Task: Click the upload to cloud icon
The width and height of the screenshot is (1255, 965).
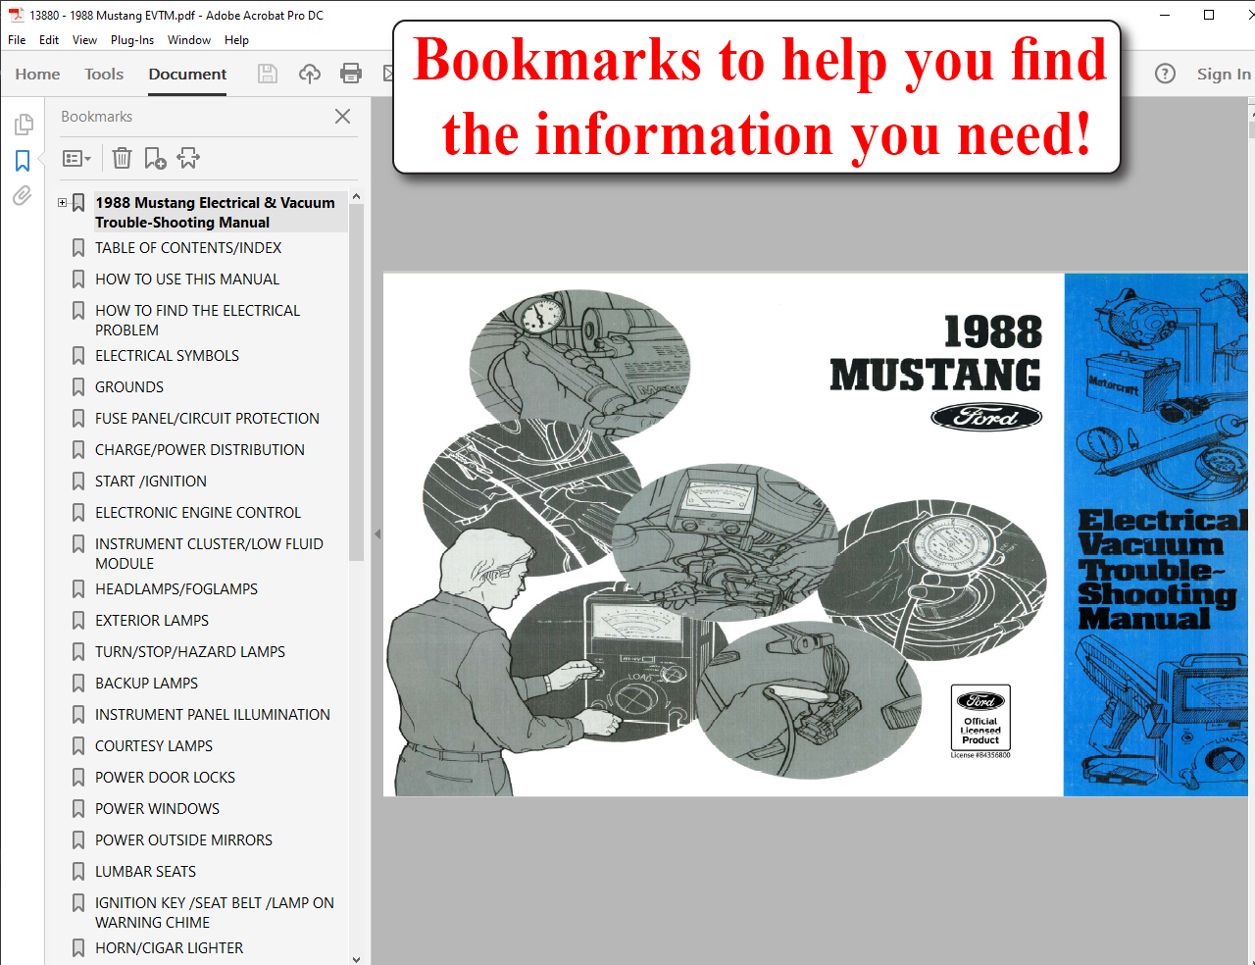Action: [x=310, y=74]
